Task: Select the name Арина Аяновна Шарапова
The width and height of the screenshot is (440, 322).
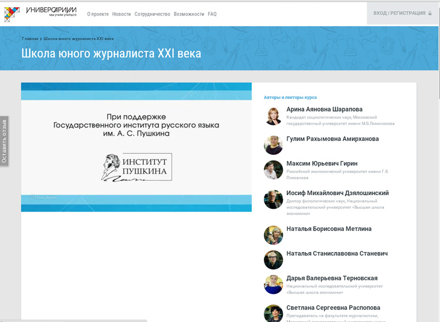Action: (x=324, y=109)
